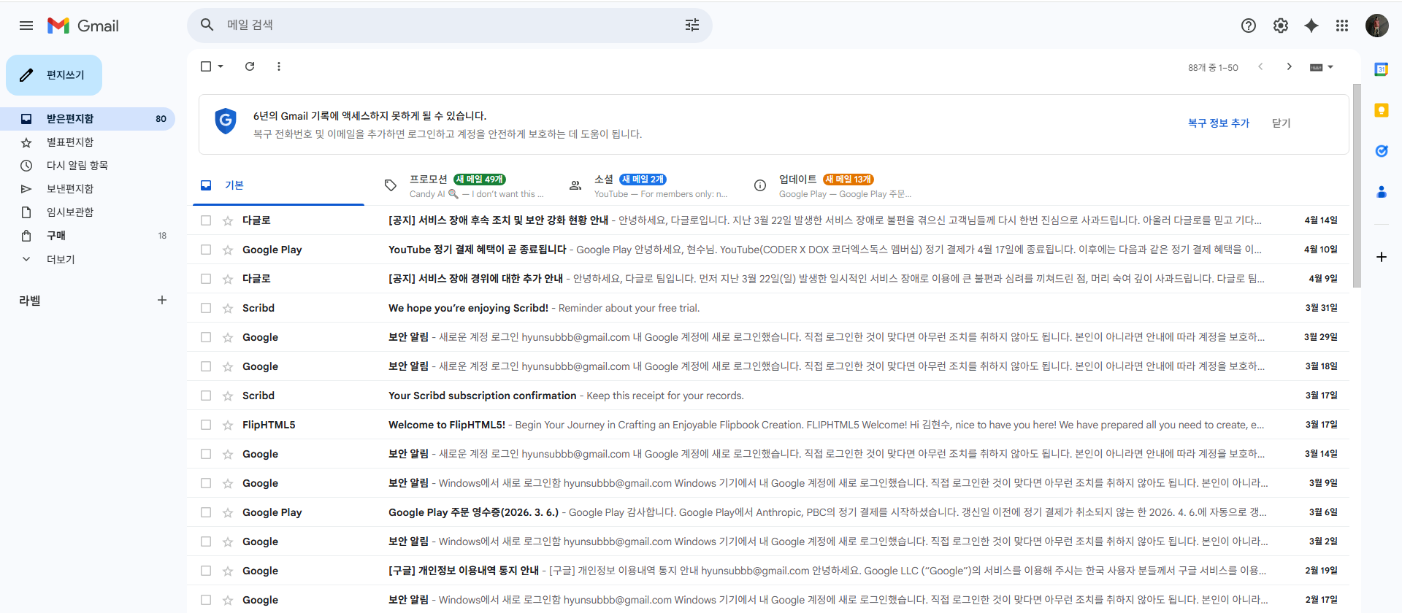Check the FlipHTML5 email checkbox
This screenshot has height=613, width=1402.
[x=206, y=425]
